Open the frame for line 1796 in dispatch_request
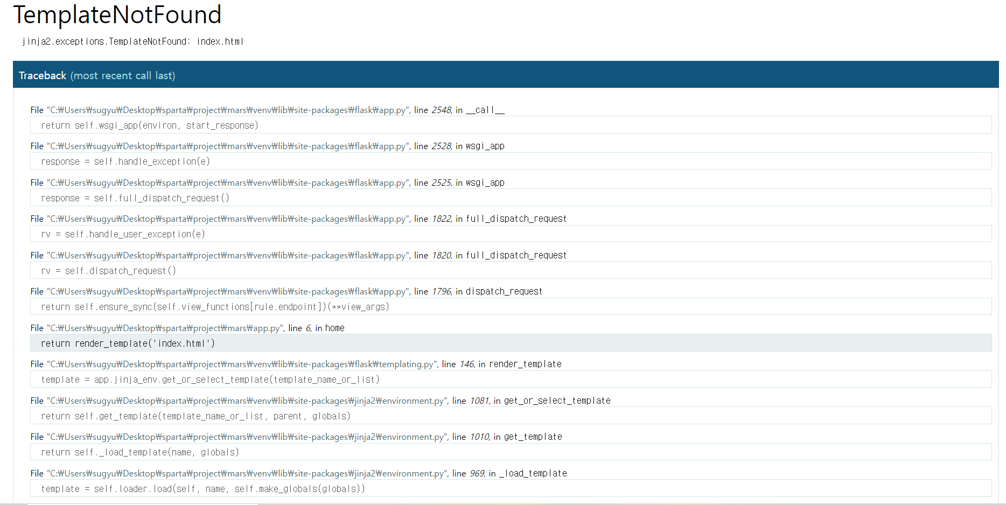The height and width of the screenshot is (505, 1006). pos(287,291)
